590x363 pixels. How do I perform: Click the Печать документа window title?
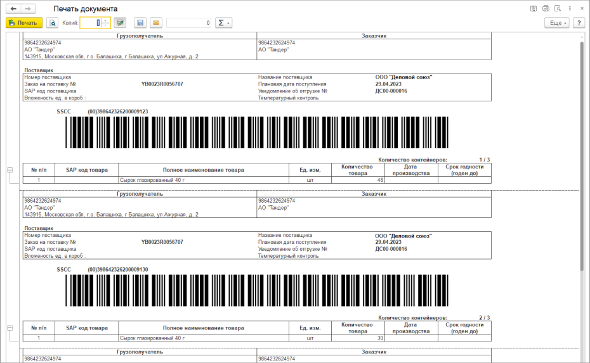tap(86, 9)
